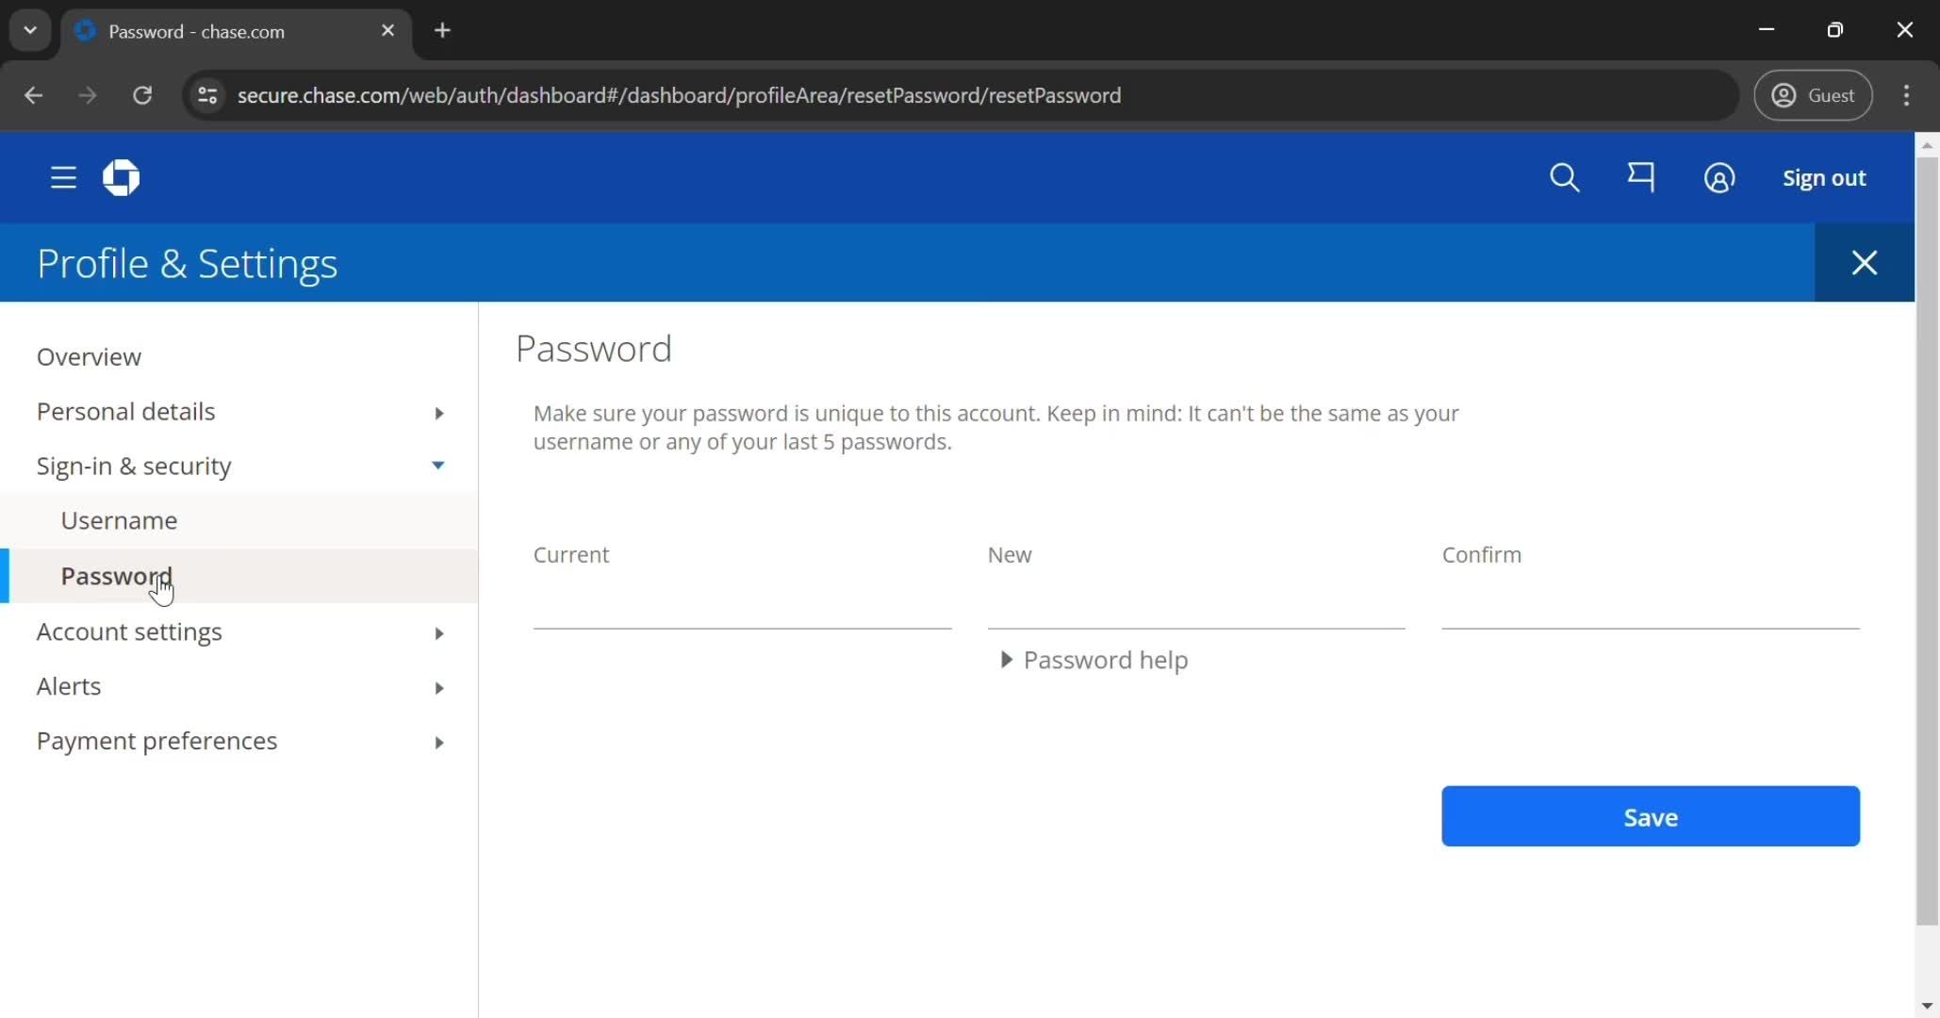Click Sign out button
This screenshot has width=1940, height=1018.
[1823, 177]
